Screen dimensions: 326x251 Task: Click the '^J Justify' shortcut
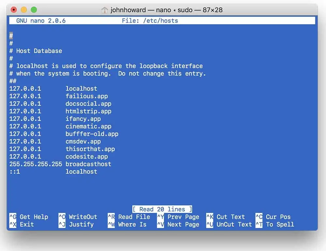[76, 224]
